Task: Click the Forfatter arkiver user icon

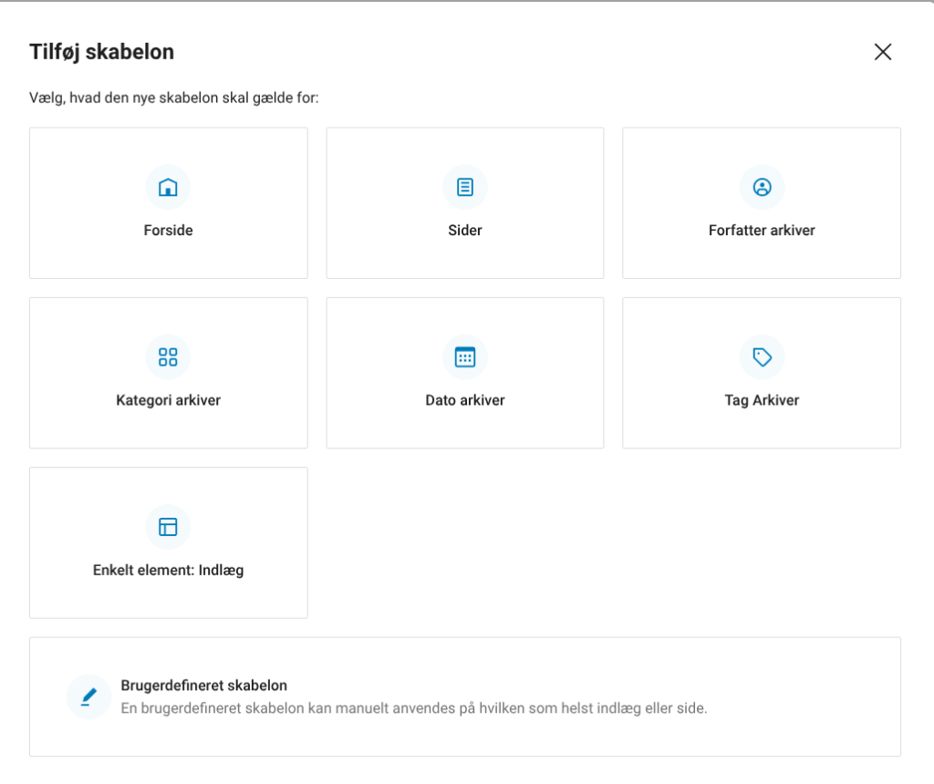Action: coord(762,188)
